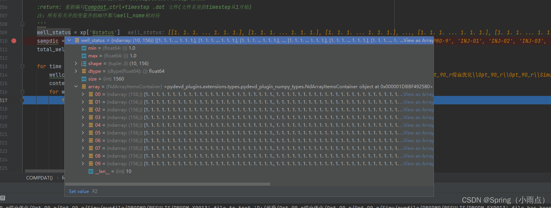Expand array row 03

tap(83, 117)
